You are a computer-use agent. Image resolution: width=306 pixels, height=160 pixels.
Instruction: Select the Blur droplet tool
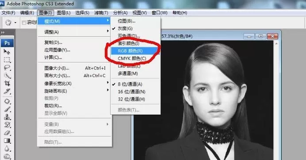pyautogui.click(x=7, y=148)
